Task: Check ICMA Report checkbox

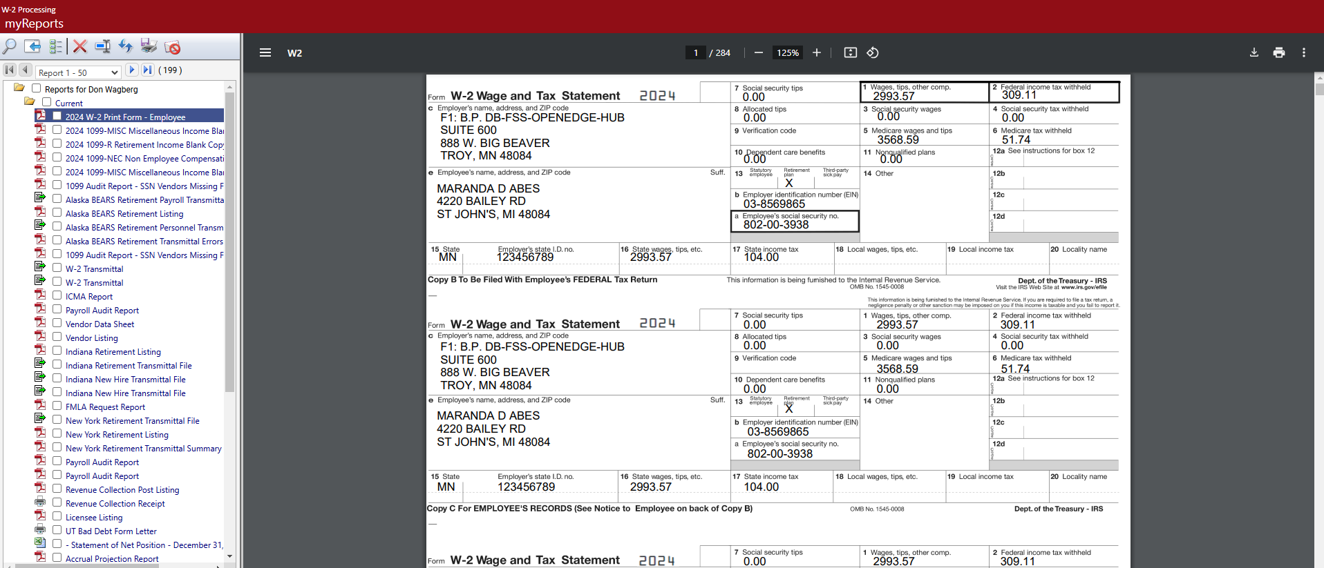Action: [57, 295]
